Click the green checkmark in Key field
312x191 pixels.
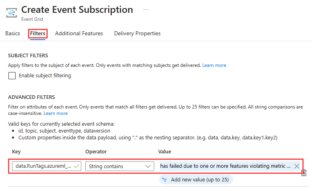pos(77,166)
